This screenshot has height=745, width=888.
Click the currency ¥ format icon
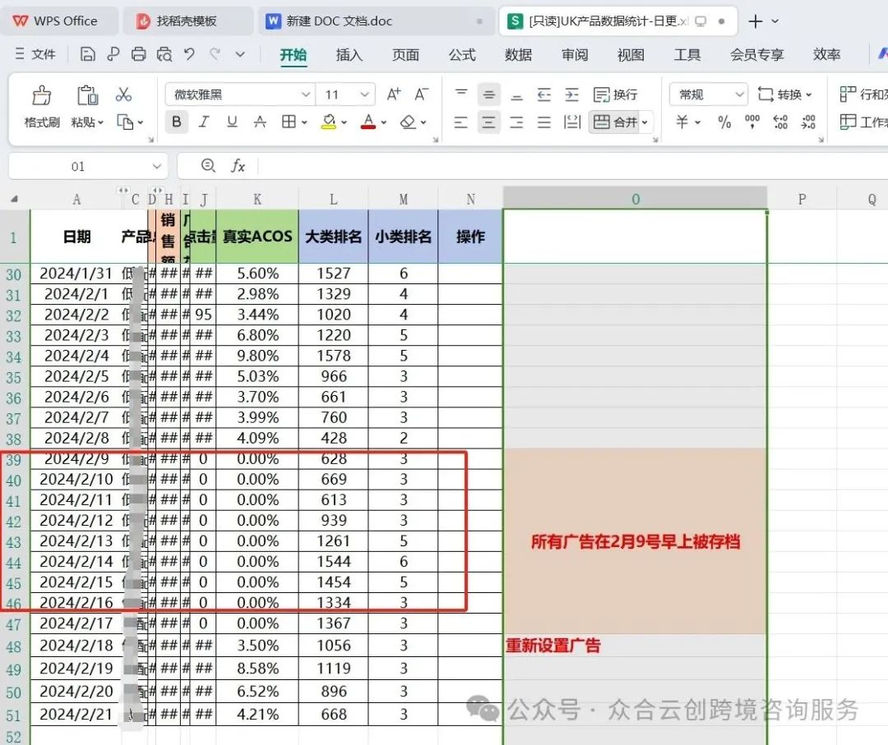683,122
